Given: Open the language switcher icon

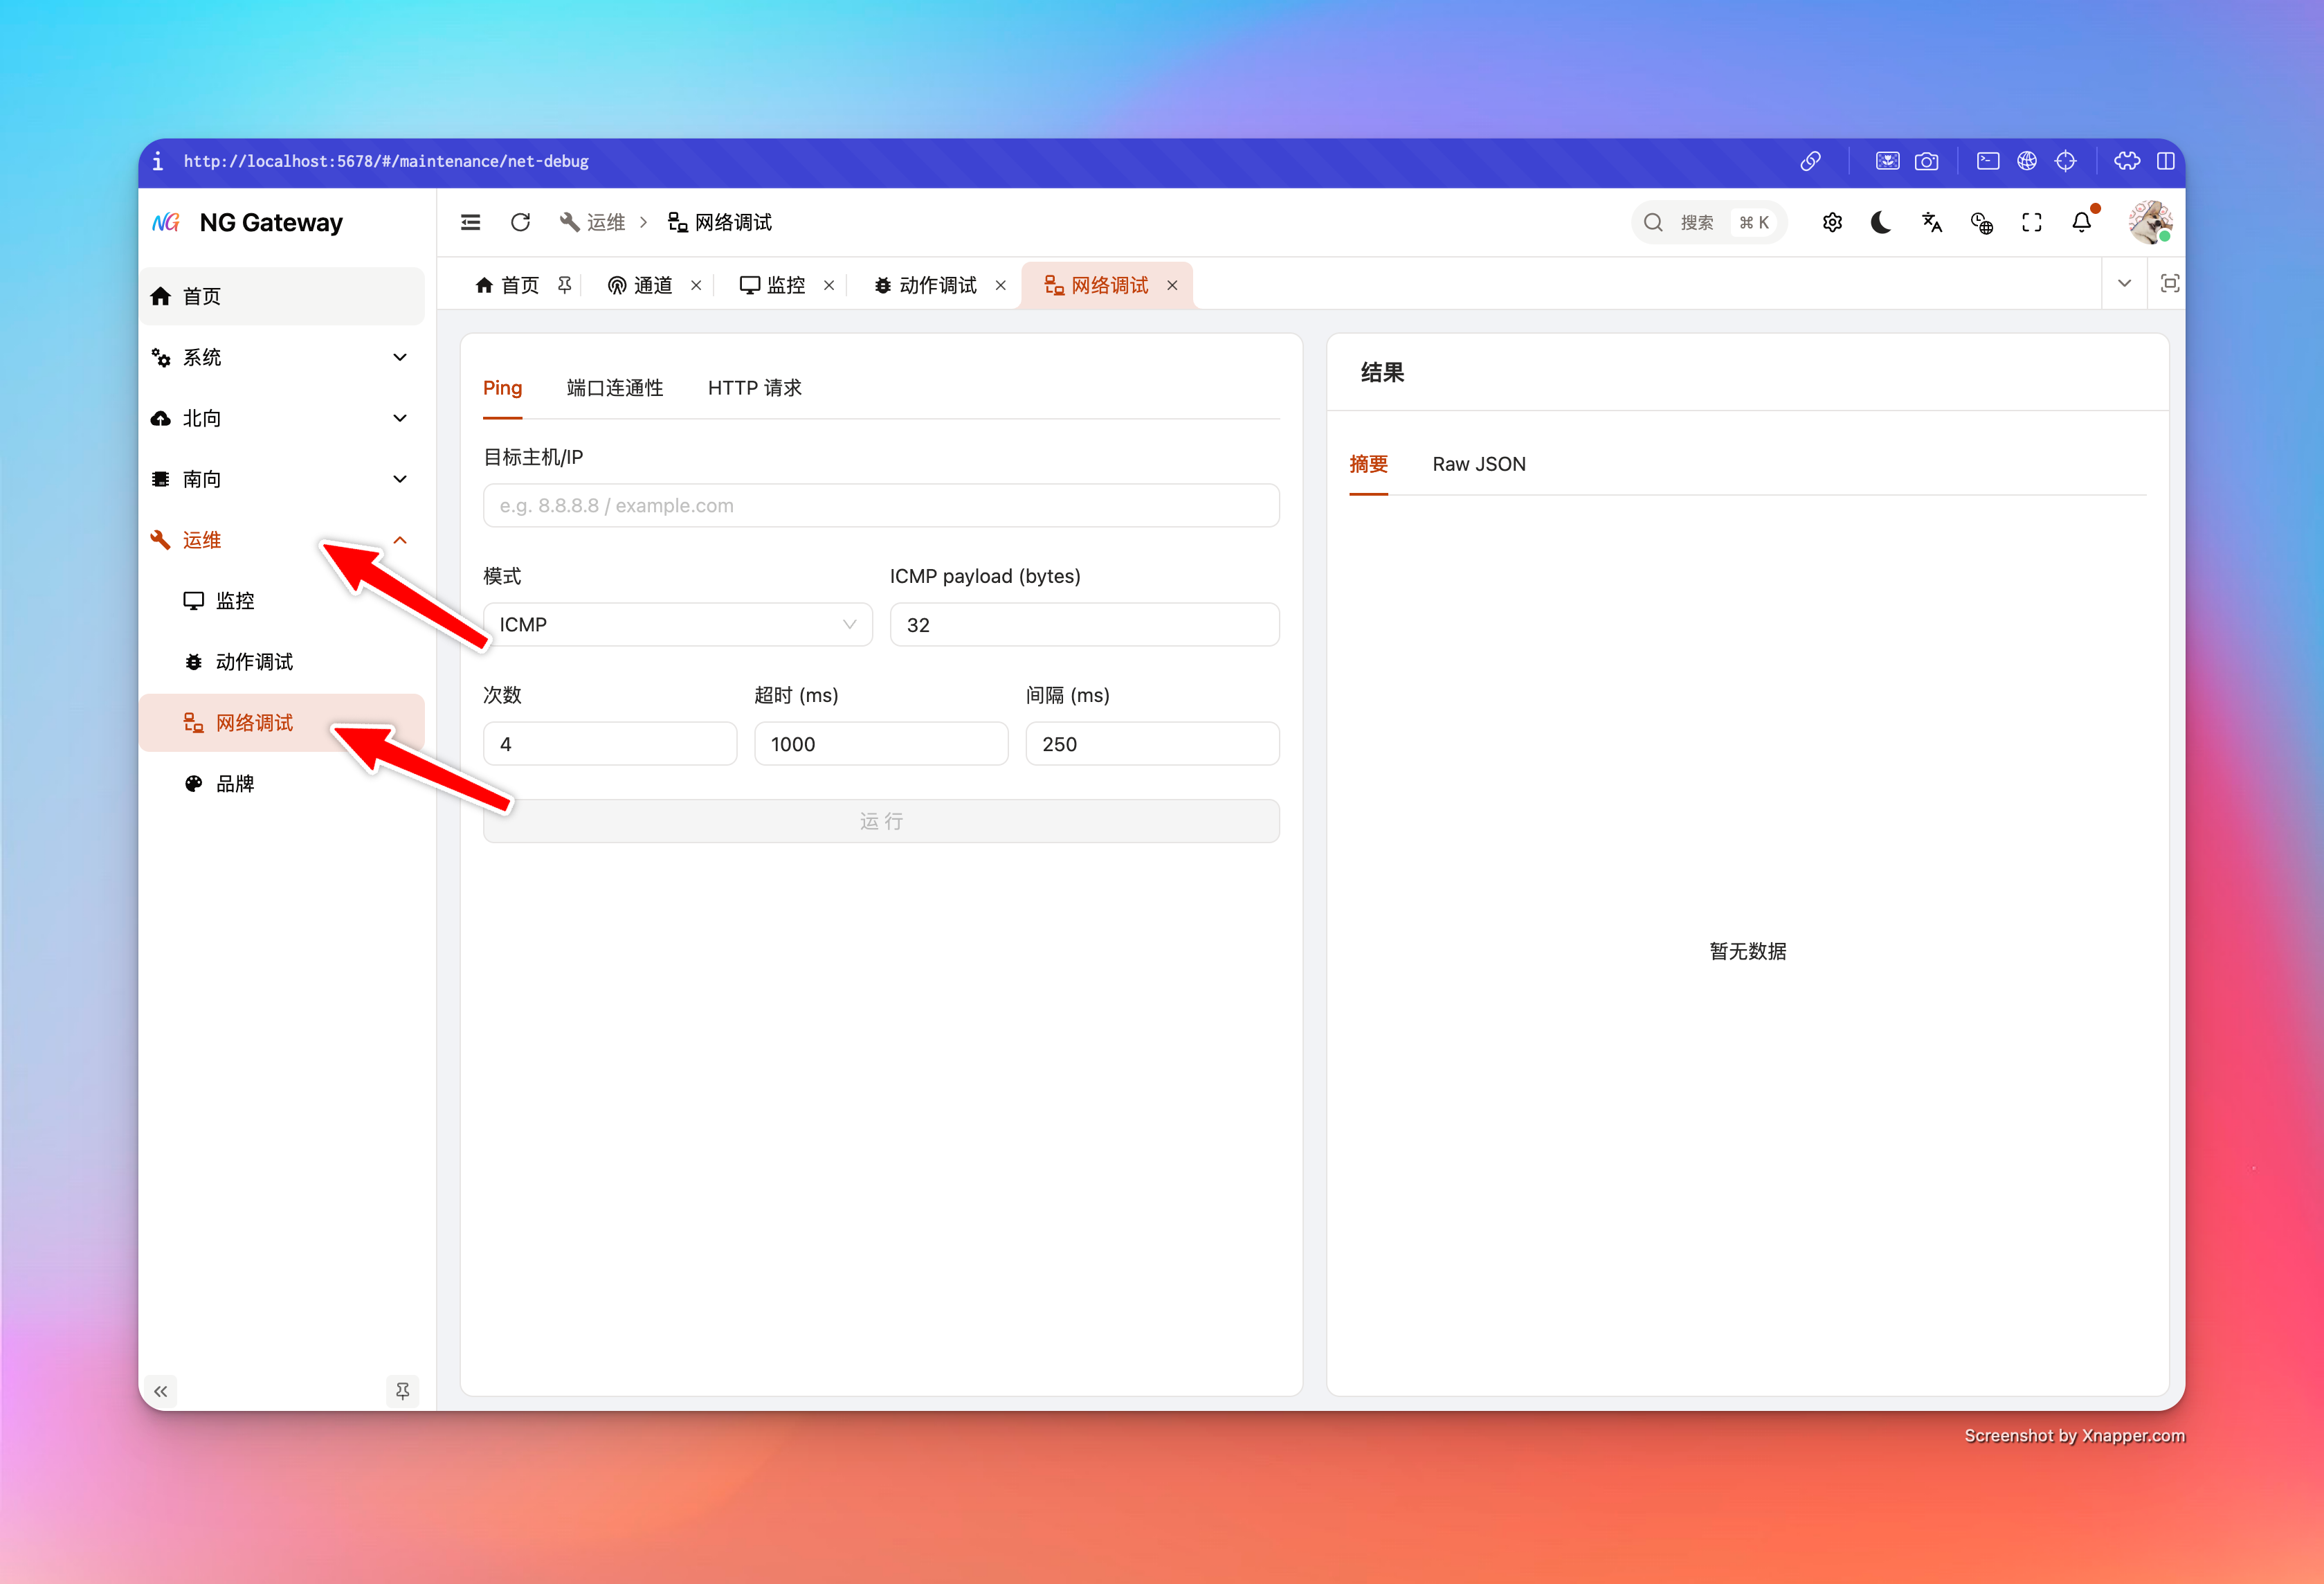Looking at the screenshot, I should [1931, 222].
